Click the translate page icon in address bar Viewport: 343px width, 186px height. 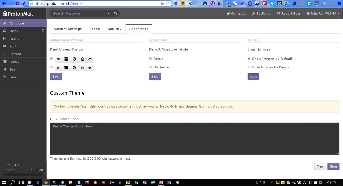click(163, 3)
